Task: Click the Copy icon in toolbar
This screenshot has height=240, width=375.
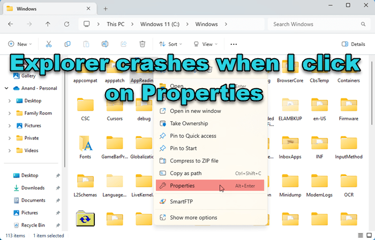Action: tap(67, 44)
